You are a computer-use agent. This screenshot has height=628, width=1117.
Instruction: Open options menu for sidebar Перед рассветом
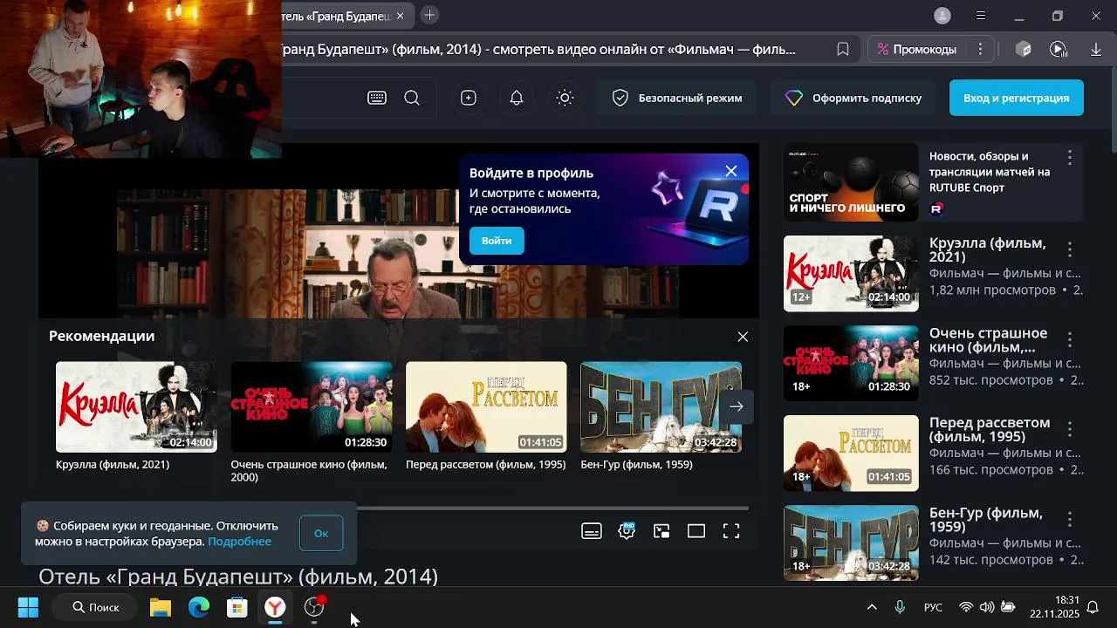pyautogui.click(x=1070, y=429)
